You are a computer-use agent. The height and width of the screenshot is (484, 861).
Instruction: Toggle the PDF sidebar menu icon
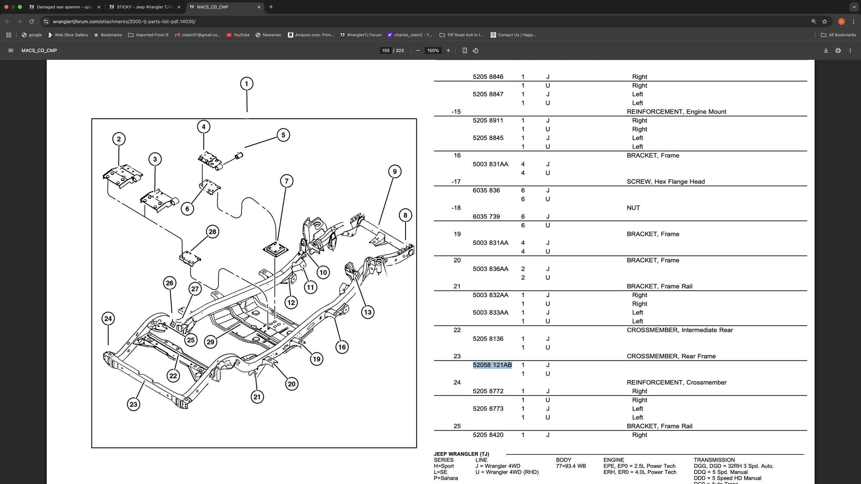tap(11, 51)
